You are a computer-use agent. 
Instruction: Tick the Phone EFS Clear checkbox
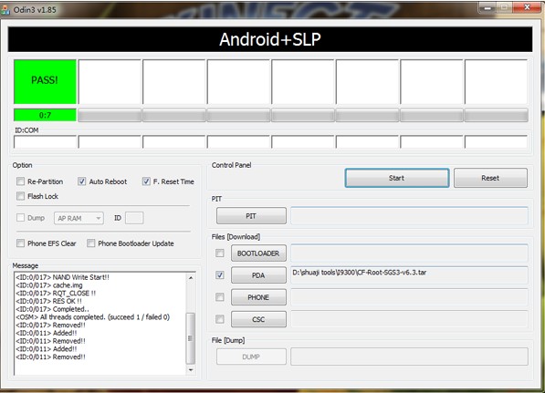click(20, 243)
